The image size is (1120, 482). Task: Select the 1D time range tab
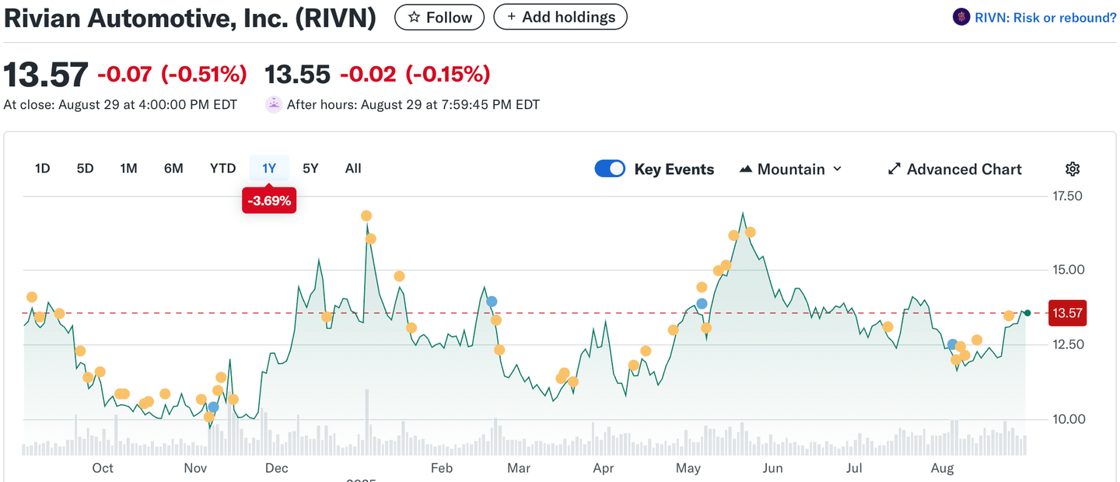tap(43, 169)
